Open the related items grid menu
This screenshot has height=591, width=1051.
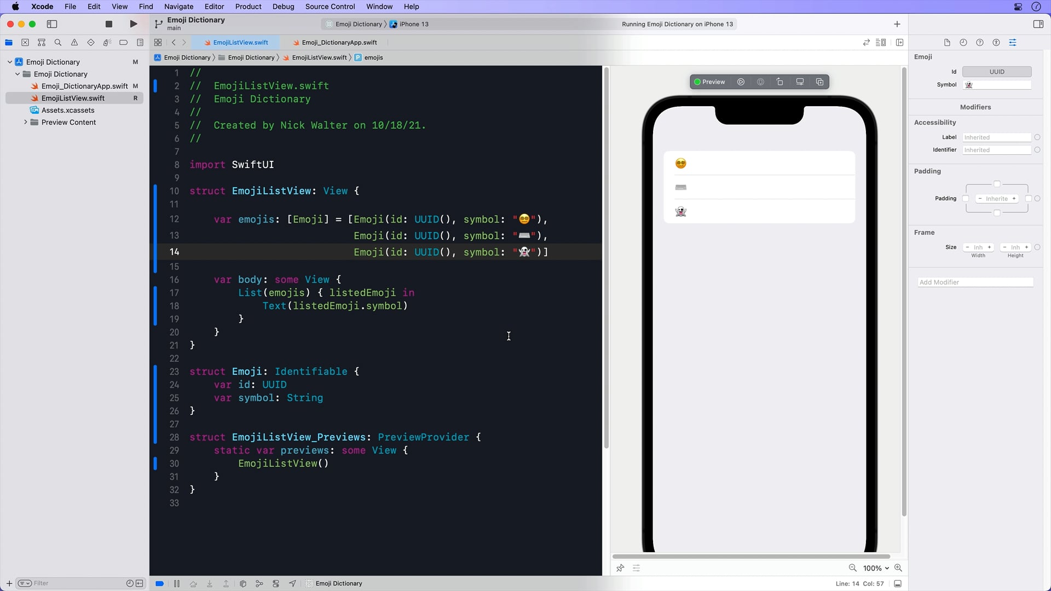(158, 43)
